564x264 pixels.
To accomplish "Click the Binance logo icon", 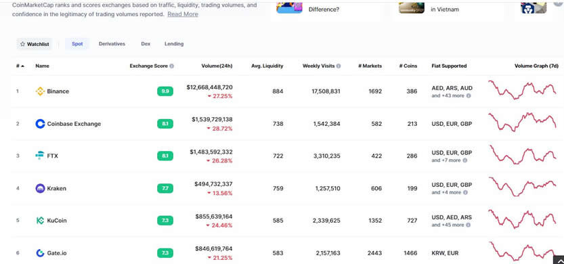I will point(41,91).
